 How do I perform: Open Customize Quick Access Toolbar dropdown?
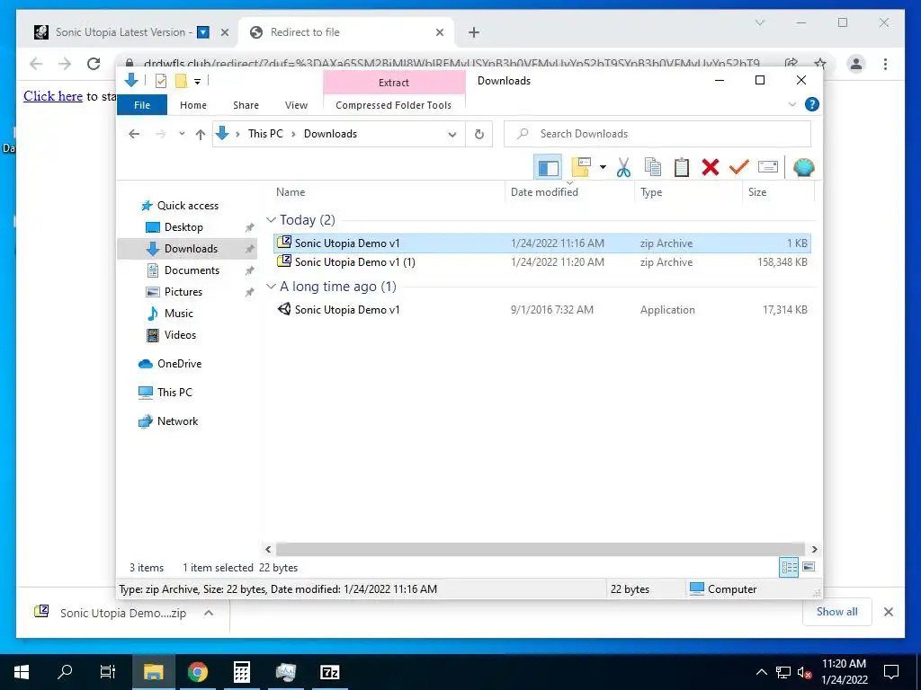pyautogui.click(x=197, y=82)
